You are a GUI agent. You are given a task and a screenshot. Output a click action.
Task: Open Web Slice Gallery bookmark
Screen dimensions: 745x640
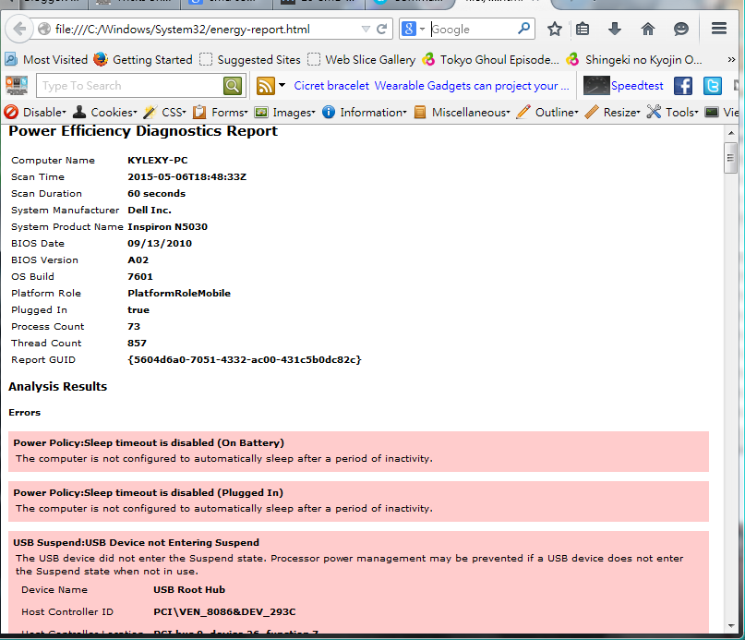[x=361, y=59]
